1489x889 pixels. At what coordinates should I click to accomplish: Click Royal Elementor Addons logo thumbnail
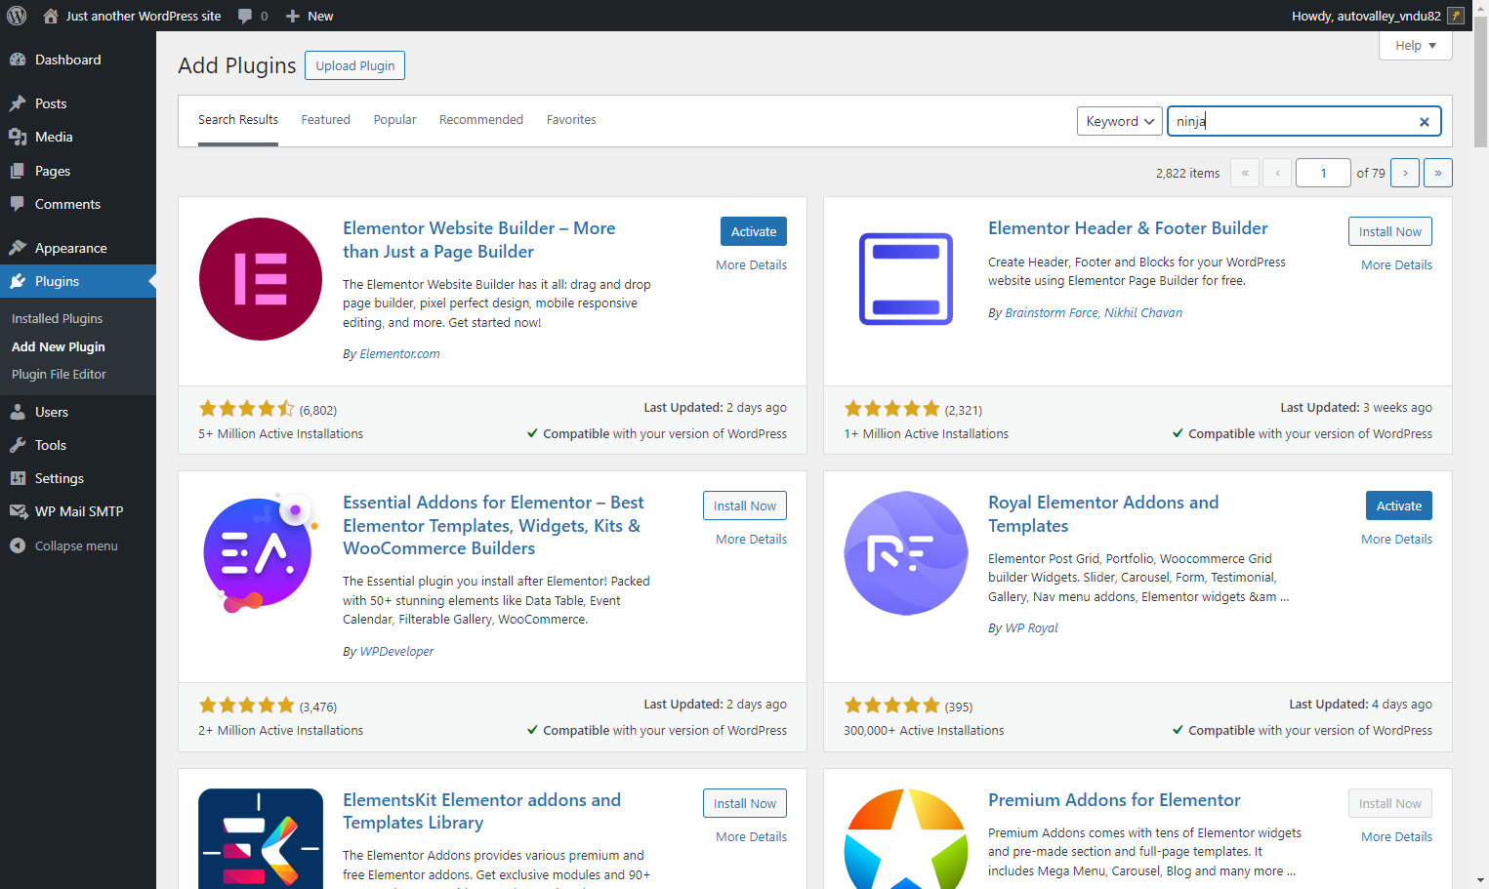906,553
